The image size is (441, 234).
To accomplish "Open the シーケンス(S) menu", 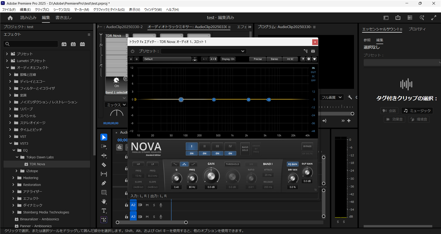I will click(x=62, y=9).
